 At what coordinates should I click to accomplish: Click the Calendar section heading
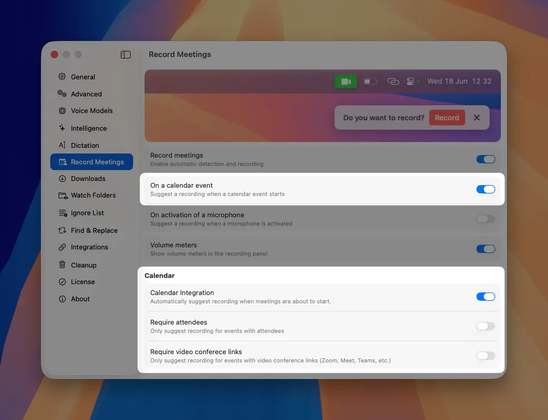[x=160, y=275]
